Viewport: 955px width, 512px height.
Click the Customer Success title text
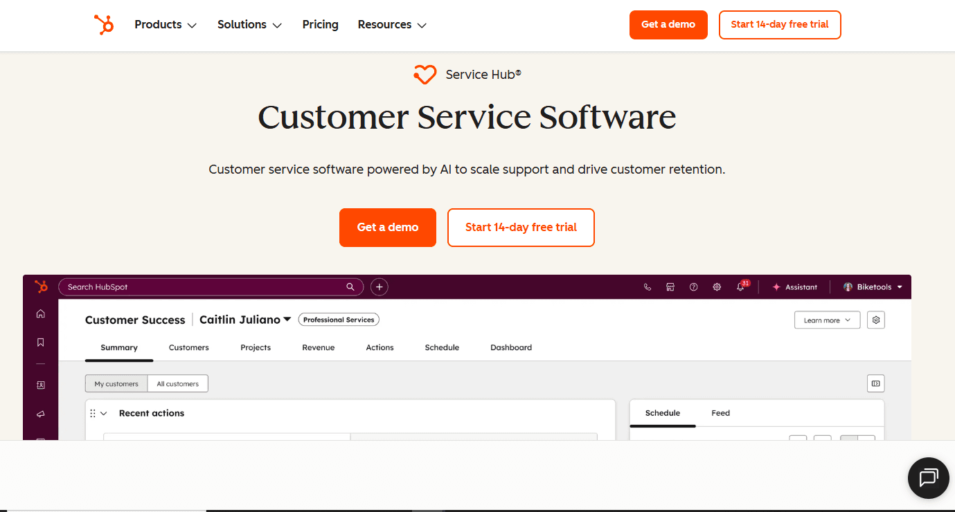135,320
